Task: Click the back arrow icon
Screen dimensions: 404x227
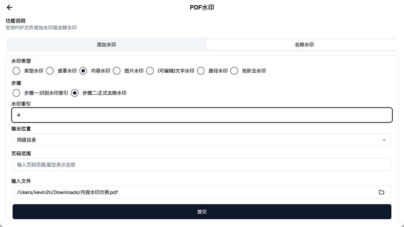Action: [9, 8]
